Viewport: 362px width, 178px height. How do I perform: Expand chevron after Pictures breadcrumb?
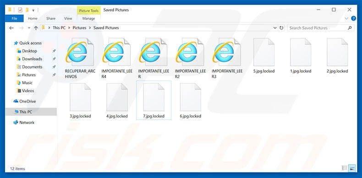click(90, 28)
